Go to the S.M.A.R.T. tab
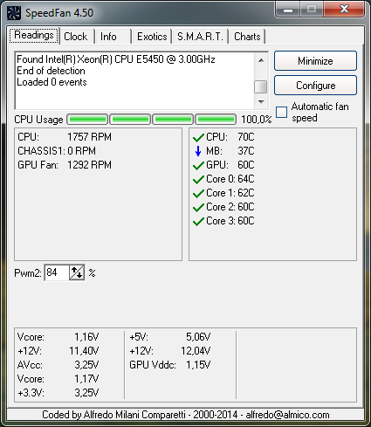 pyautogui.click(x=200, y=37)
